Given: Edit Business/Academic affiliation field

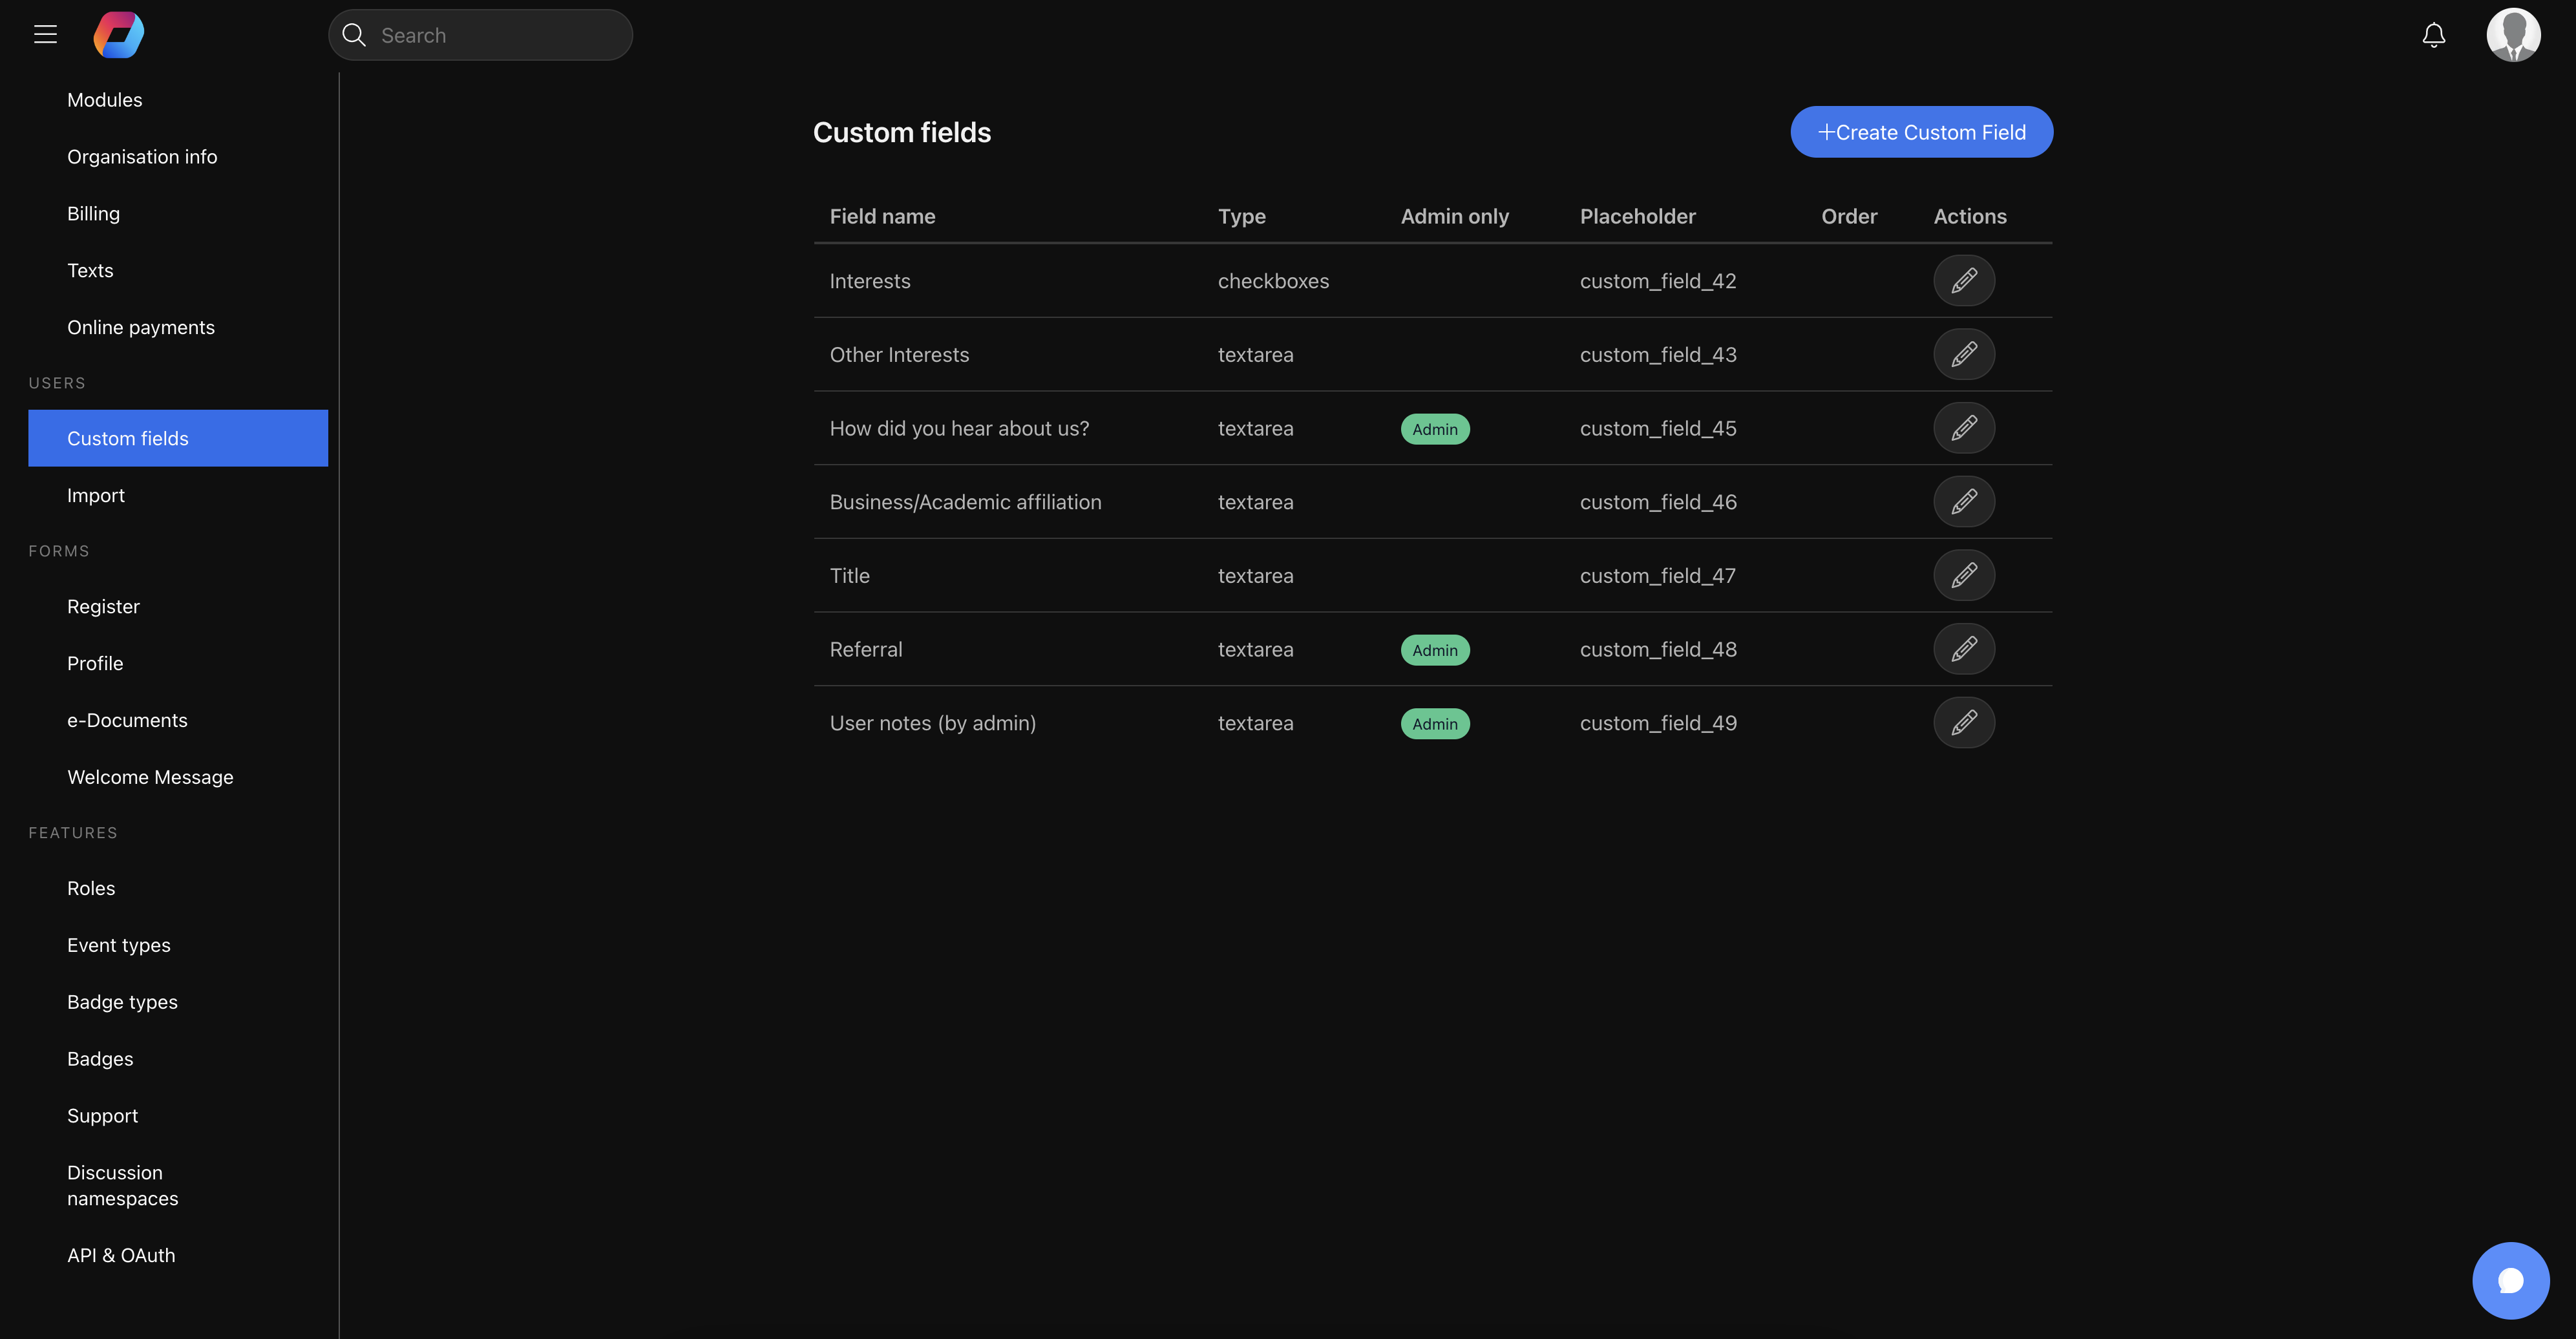Looking at the screenshot, I should pyautogui.click(x=1963, y=502).
